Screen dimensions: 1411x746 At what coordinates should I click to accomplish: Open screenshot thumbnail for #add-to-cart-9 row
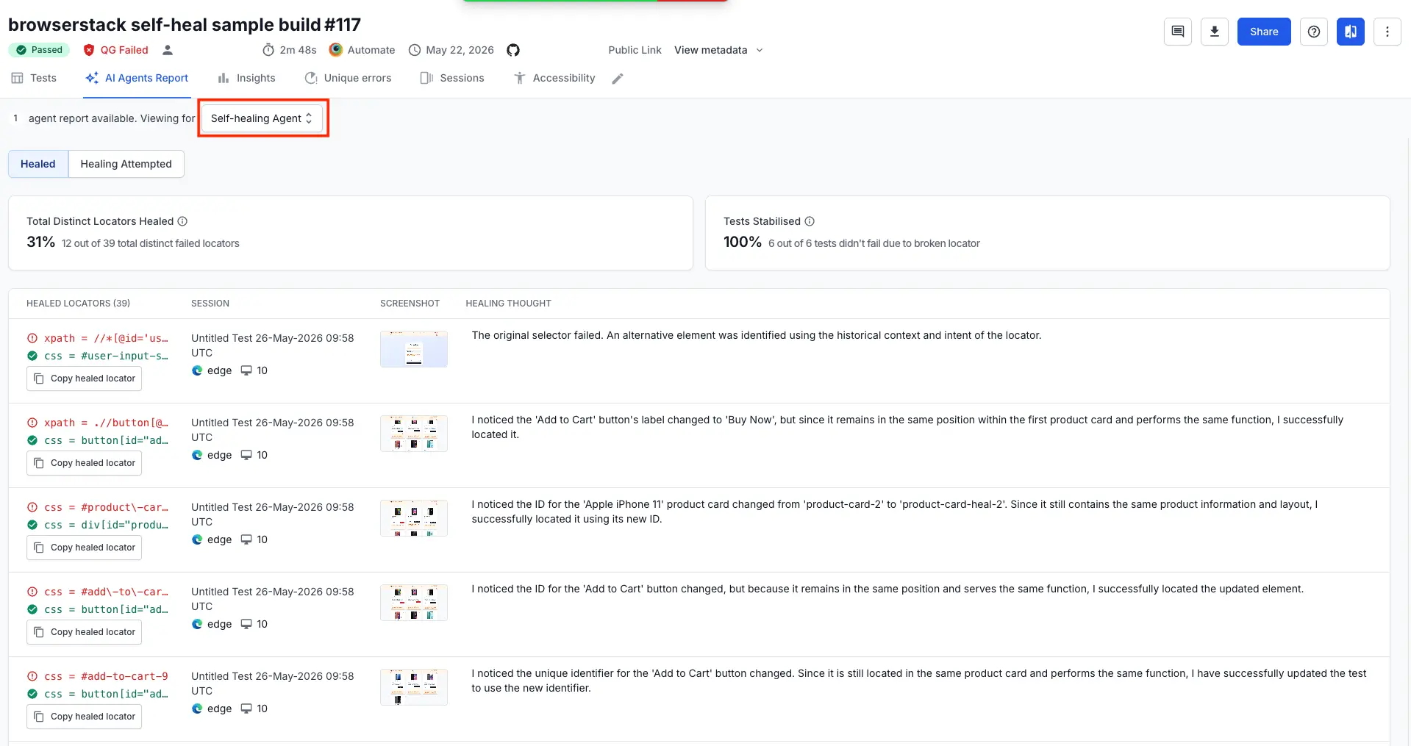(x=414, y=687)
